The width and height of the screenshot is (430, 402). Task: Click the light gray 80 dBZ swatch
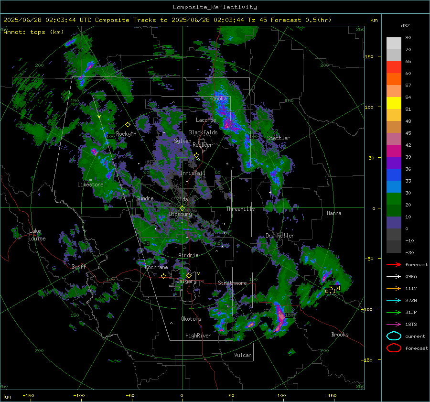(x=394, y=43)
